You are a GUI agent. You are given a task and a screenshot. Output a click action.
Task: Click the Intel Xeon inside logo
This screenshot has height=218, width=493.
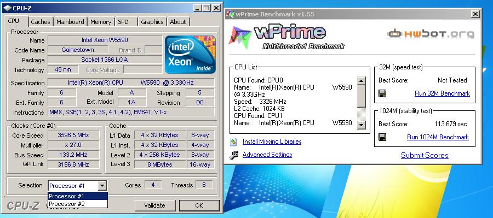tap(190, 55)
